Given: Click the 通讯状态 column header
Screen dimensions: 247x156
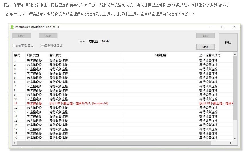Looking at the screenshot, I should click(x=85, y=55).
